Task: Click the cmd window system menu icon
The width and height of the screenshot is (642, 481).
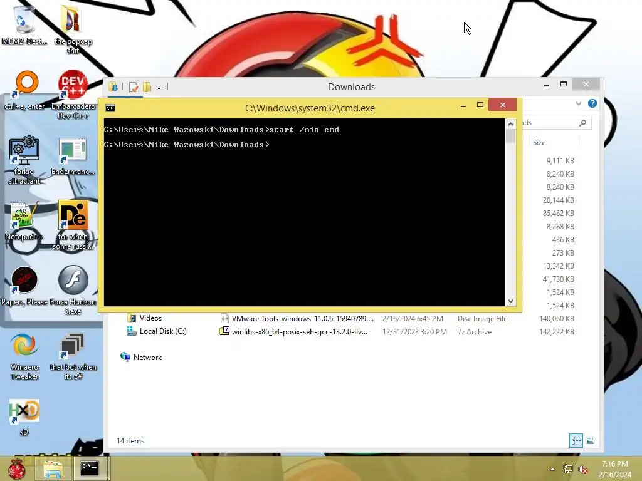Action: (x=110, y=108)
